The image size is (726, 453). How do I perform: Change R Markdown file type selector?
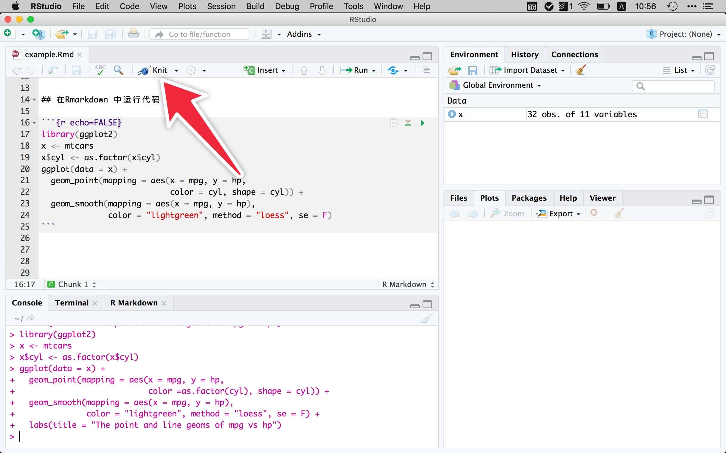(408, 284)
